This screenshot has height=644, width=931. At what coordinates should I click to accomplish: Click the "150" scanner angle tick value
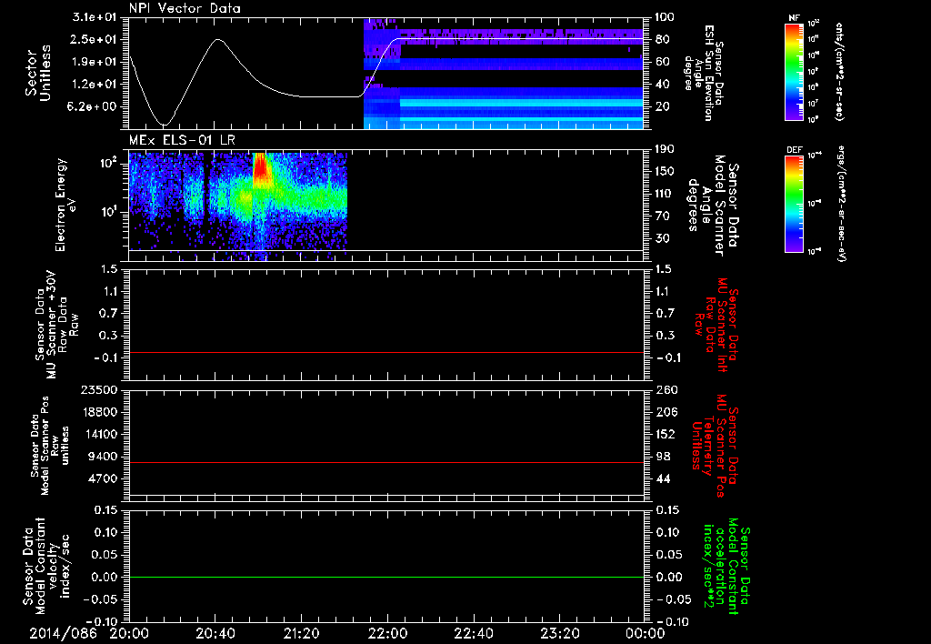(665, 172)
